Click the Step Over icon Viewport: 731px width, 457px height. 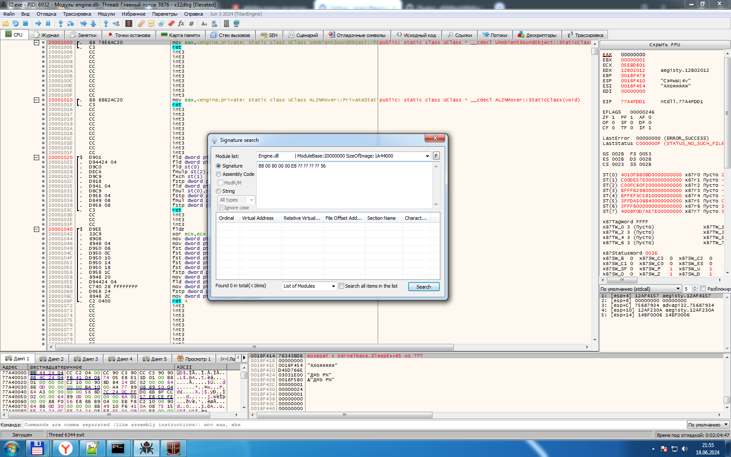coord(71,24)
